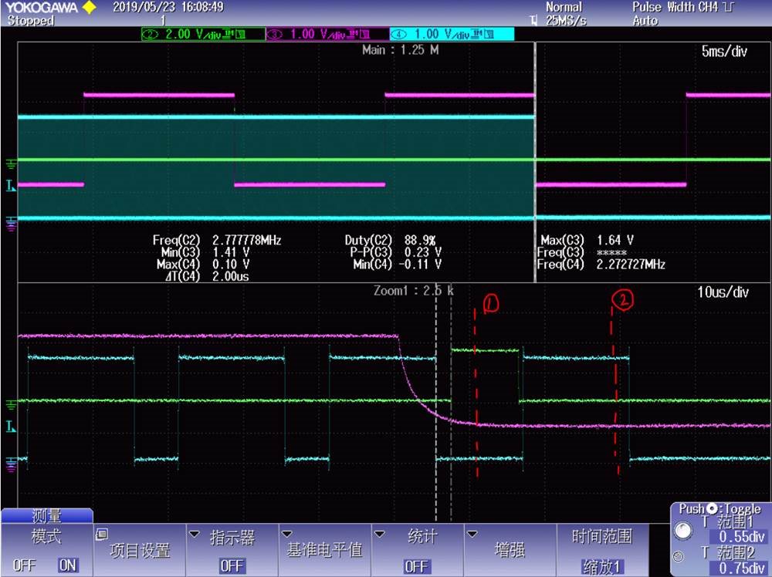The width and height of the screenshot is (772, 577).
Task: Open the 增强 enhanced menu button
Action: (510, 550)
